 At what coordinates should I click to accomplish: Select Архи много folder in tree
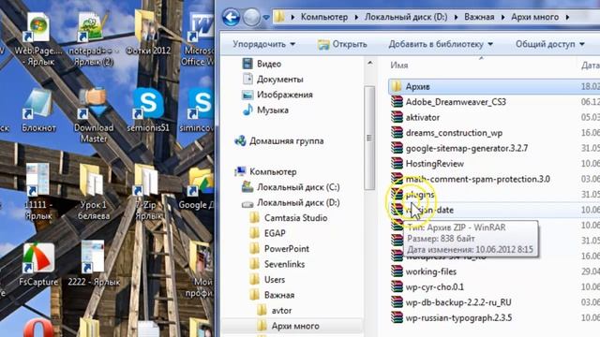(x=289, y=326)
